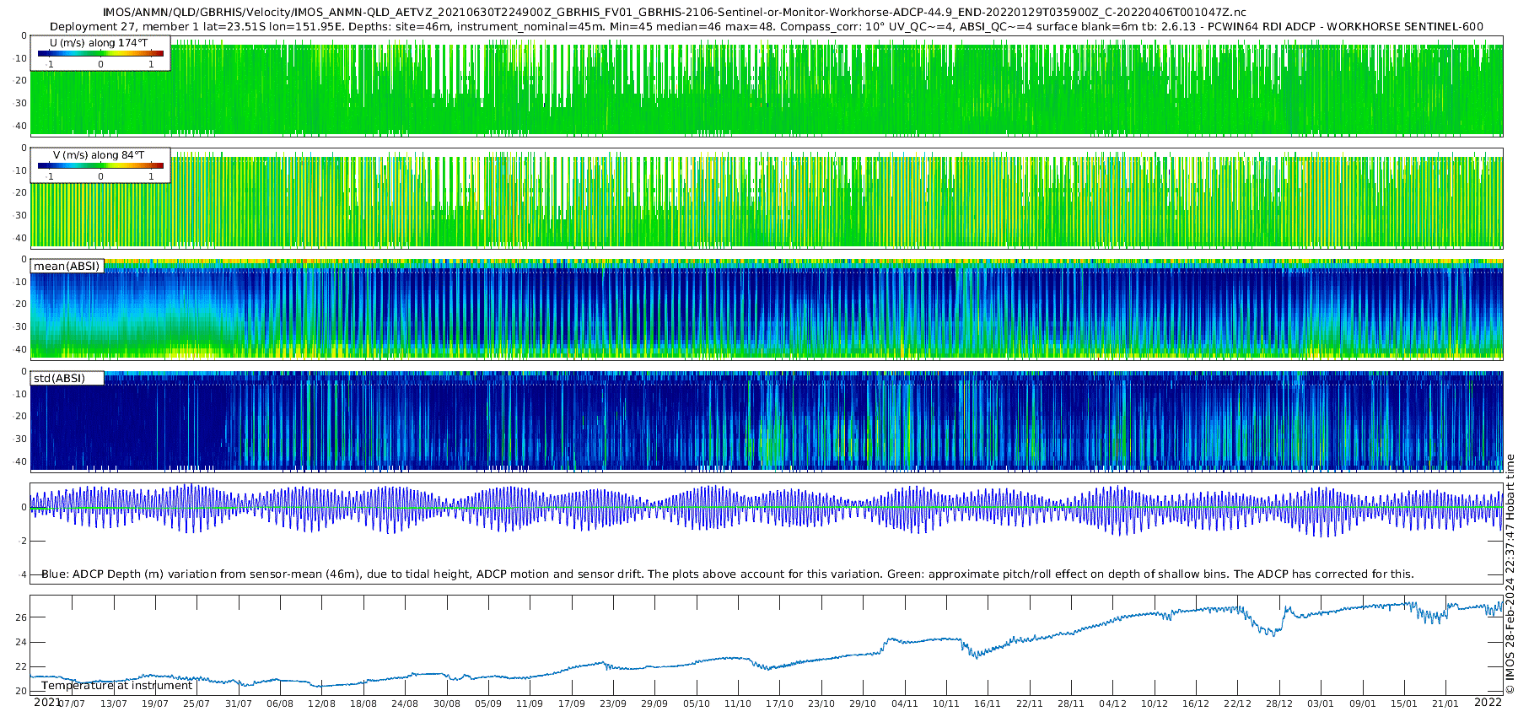Click the IMOS copyright timestamp on right edge
1518x717 pixels.
pyautogui.click(x=1510, y=574)
